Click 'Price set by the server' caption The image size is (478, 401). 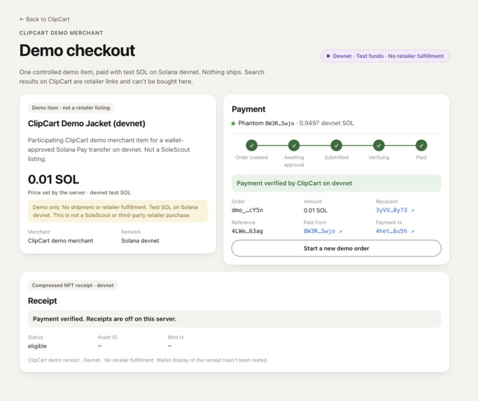[79, 192]
